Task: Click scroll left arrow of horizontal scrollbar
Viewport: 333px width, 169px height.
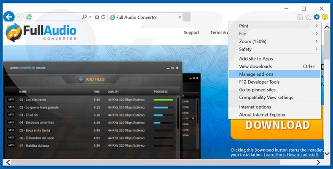Action: point(8,162)
